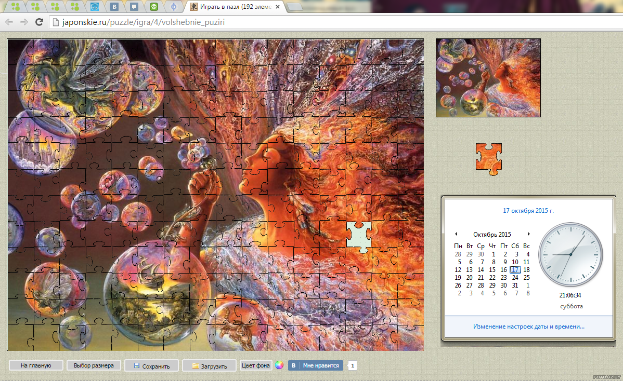Open the rainbow color wheel picker
The width and height of the screenshot is (623, 381).
[x=279, y=365]
